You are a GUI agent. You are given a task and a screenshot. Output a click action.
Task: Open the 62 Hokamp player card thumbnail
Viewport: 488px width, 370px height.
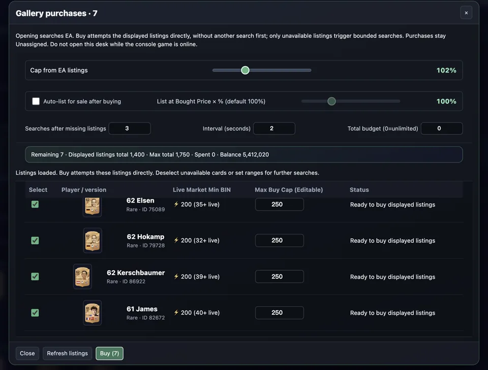93,241
